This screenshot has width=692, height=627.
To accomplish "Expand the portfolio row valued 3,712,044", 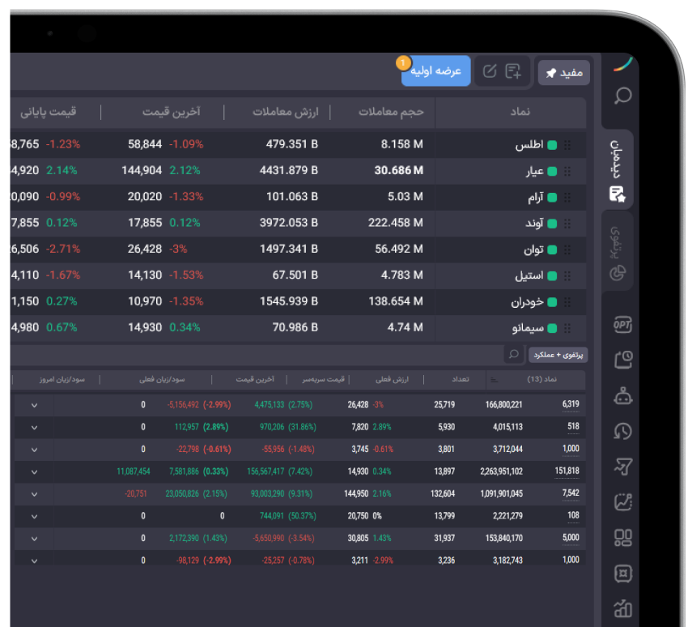I will (x=34, y=450).
